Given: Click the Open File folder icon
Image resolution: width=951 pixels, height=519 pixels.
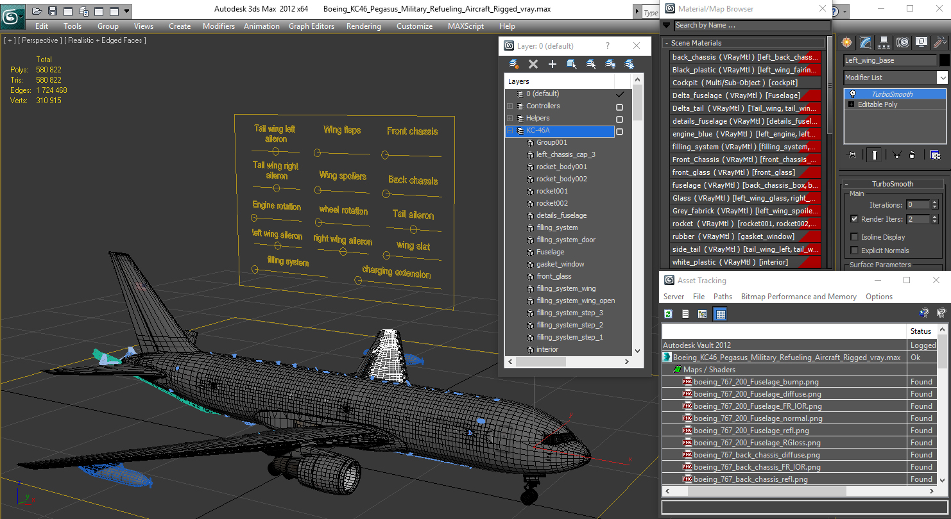Looking at the screenshot, I should click(x=37, y=11).
